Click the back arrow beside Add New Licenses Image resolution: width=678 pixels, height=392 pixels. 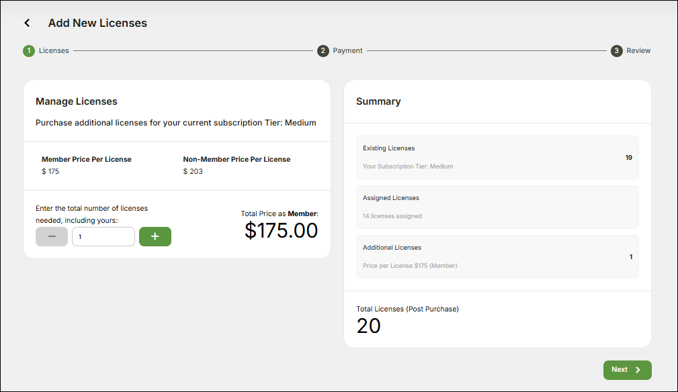tap(27, 22)
